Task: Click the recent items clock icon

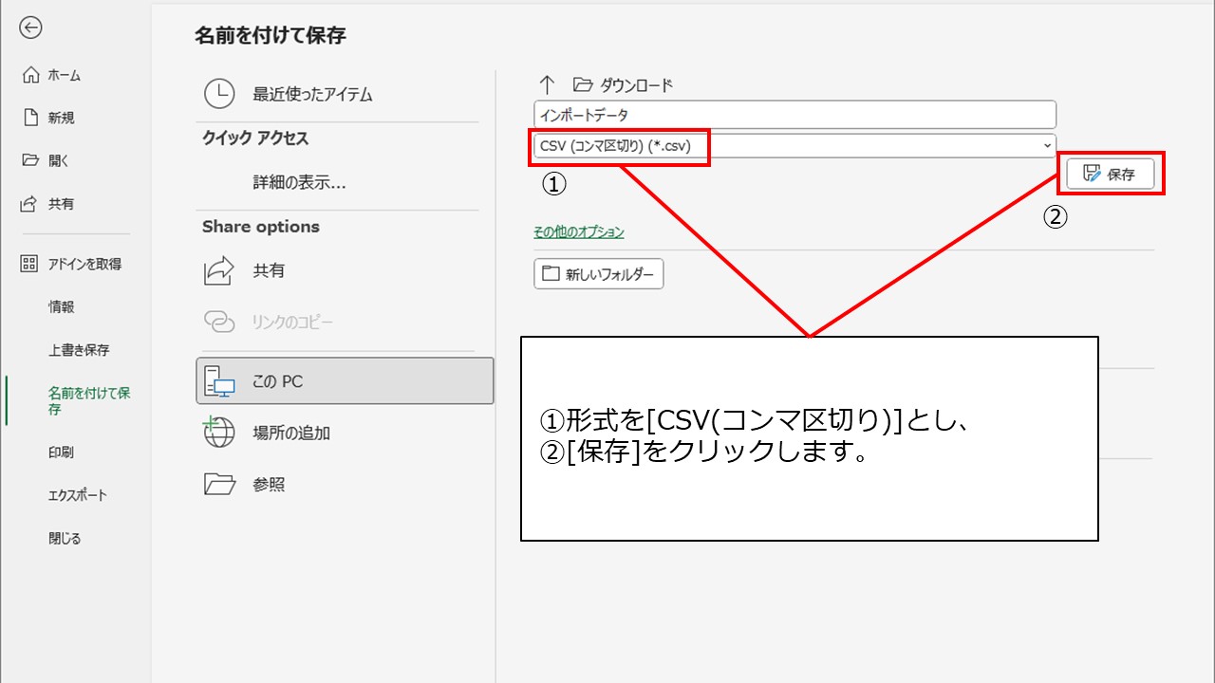Action: click(x=219, y=94)
